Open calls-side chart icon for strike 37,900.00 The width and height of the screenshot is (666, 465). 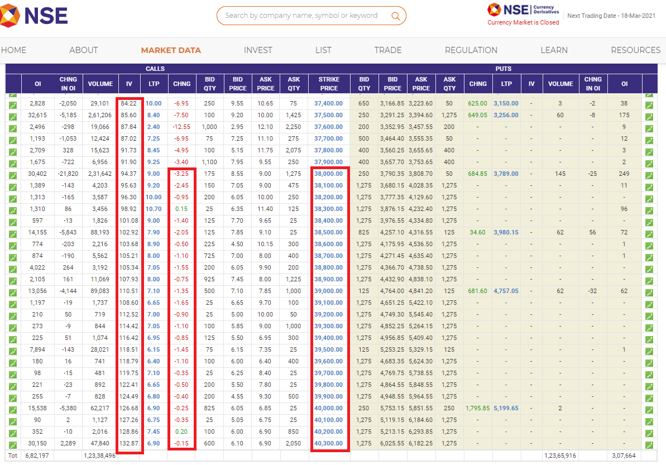click(13, 164)
